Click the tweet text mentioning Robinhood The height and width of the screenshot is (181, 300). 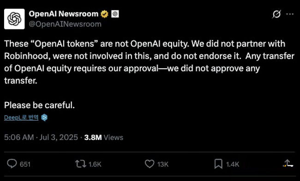149,62
